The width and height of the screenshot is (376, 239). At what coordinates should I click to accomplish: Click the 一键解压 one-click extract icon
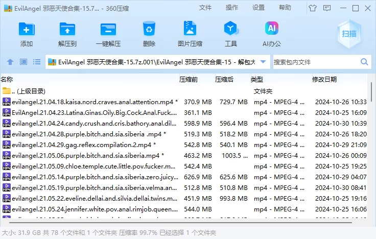pyautogui.click(x=108, y=29)
